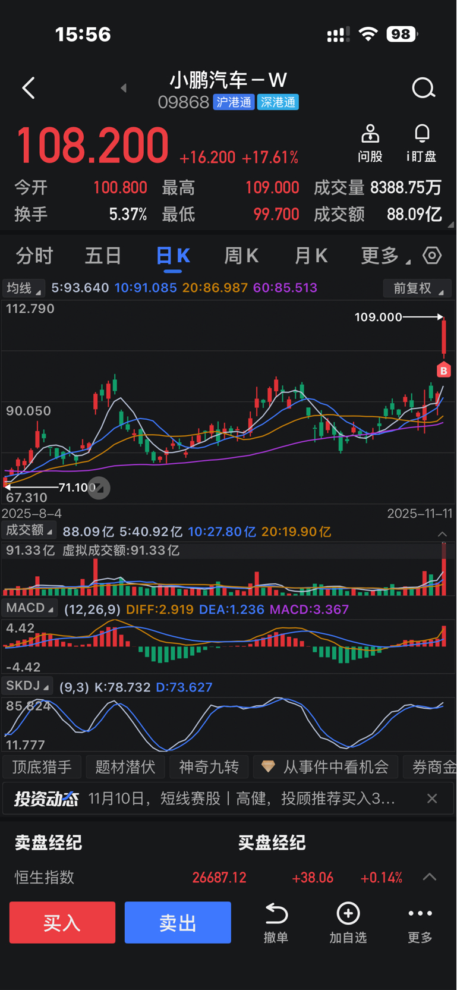Tap the MA60 value 60:85.513
The width and height of the screenshot is (457, 990).
pos(285,288)
